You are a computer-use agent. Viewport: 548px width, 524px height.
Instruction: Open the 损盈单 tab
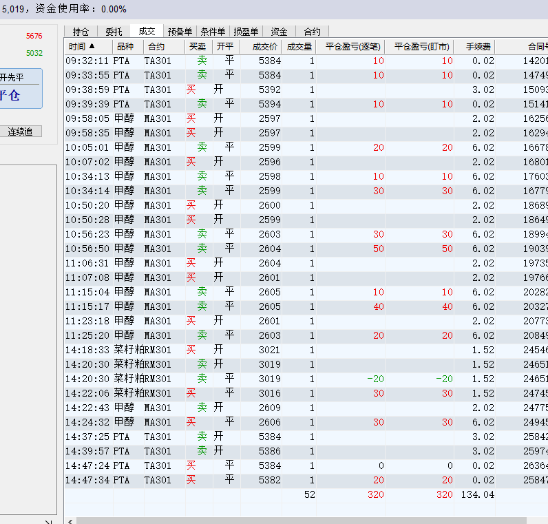click(x=246, y=32)
